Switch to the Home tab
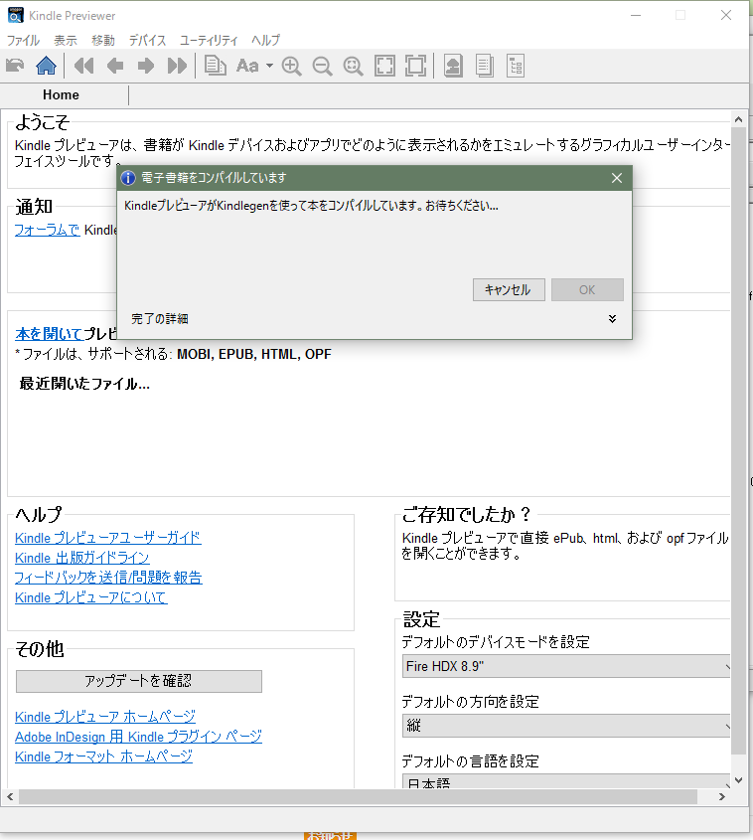Image resolution: width=753 pixels, height=840 pixels. point(61,95)
